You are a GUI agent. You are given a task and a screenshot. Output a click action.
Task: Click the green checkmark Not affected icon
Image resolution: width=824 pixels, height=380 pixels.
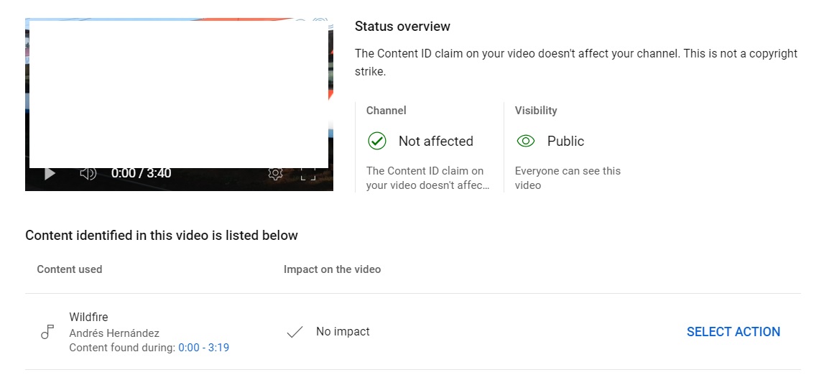[x=376, y=141]
